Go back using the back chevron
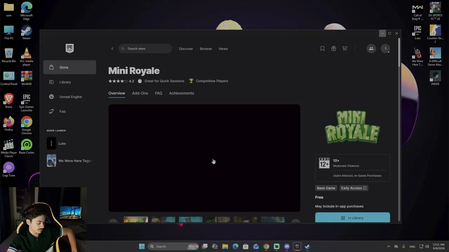Screen dimensions: 449x252 point(112,49)
